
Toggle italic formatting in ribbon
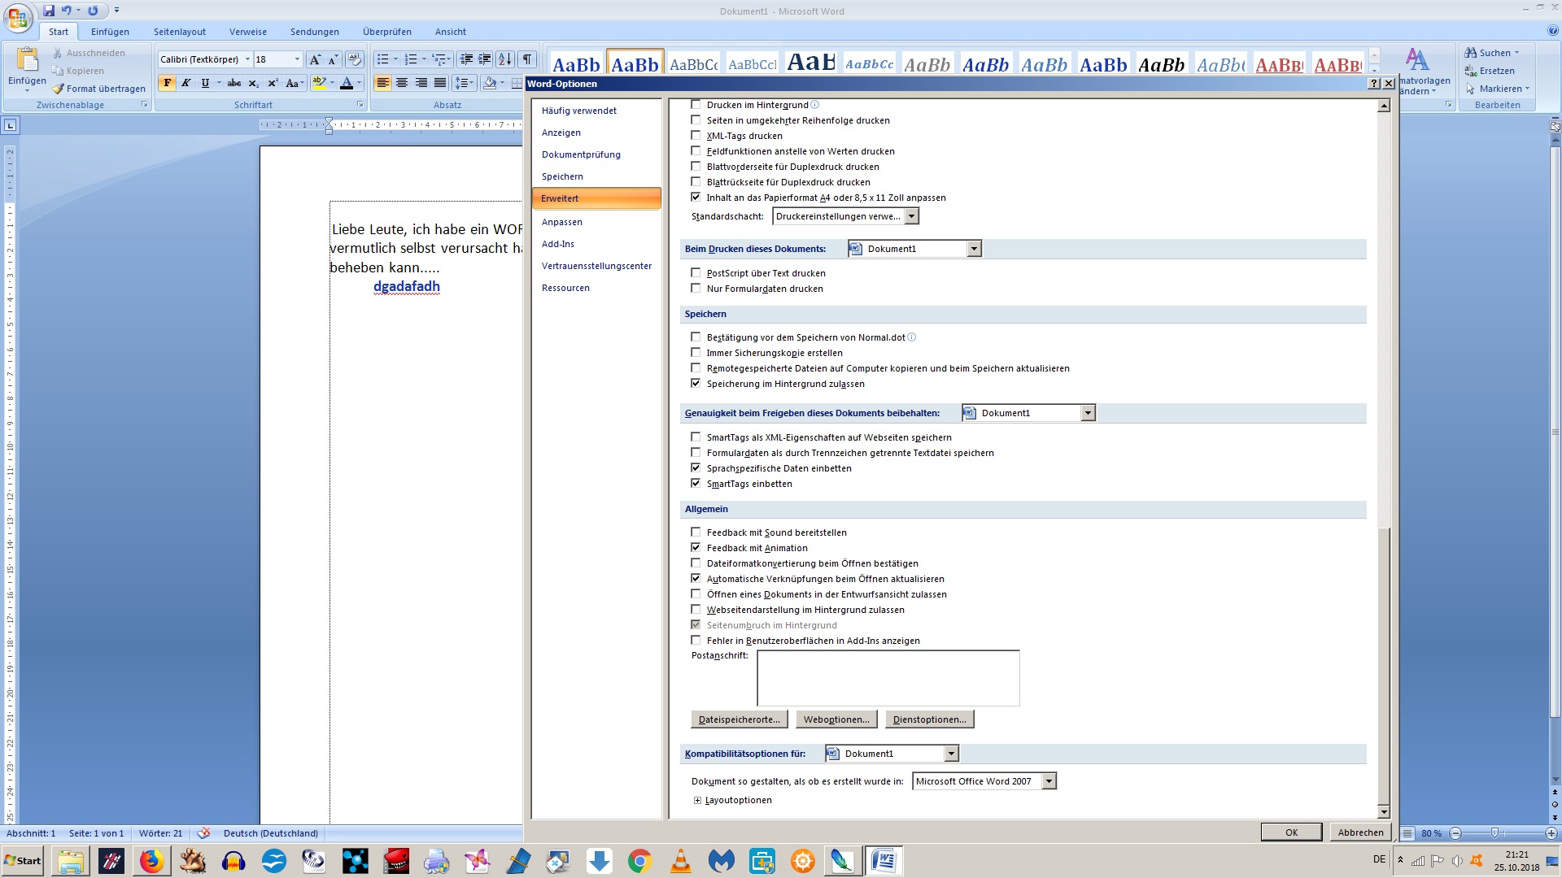(186, 83)
